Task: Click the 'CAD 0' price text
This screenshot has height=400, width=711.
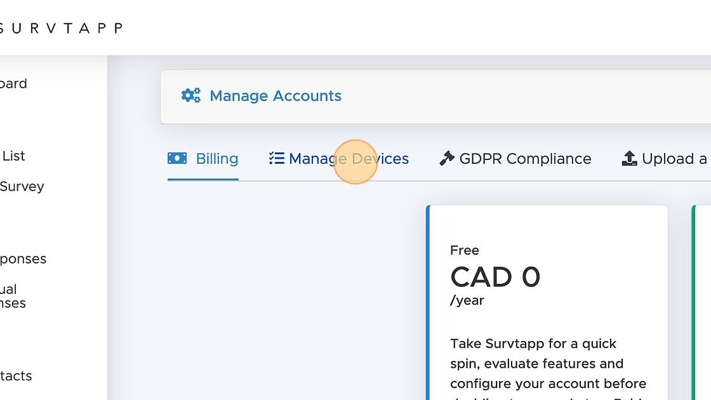Action: coord(495,277)
